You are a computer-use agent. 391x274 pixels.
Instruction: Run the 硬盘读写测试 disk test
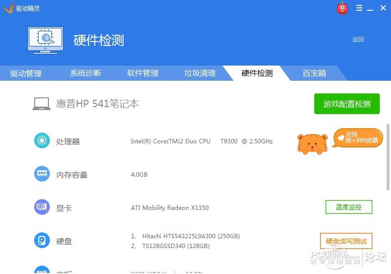click(346, 241)
